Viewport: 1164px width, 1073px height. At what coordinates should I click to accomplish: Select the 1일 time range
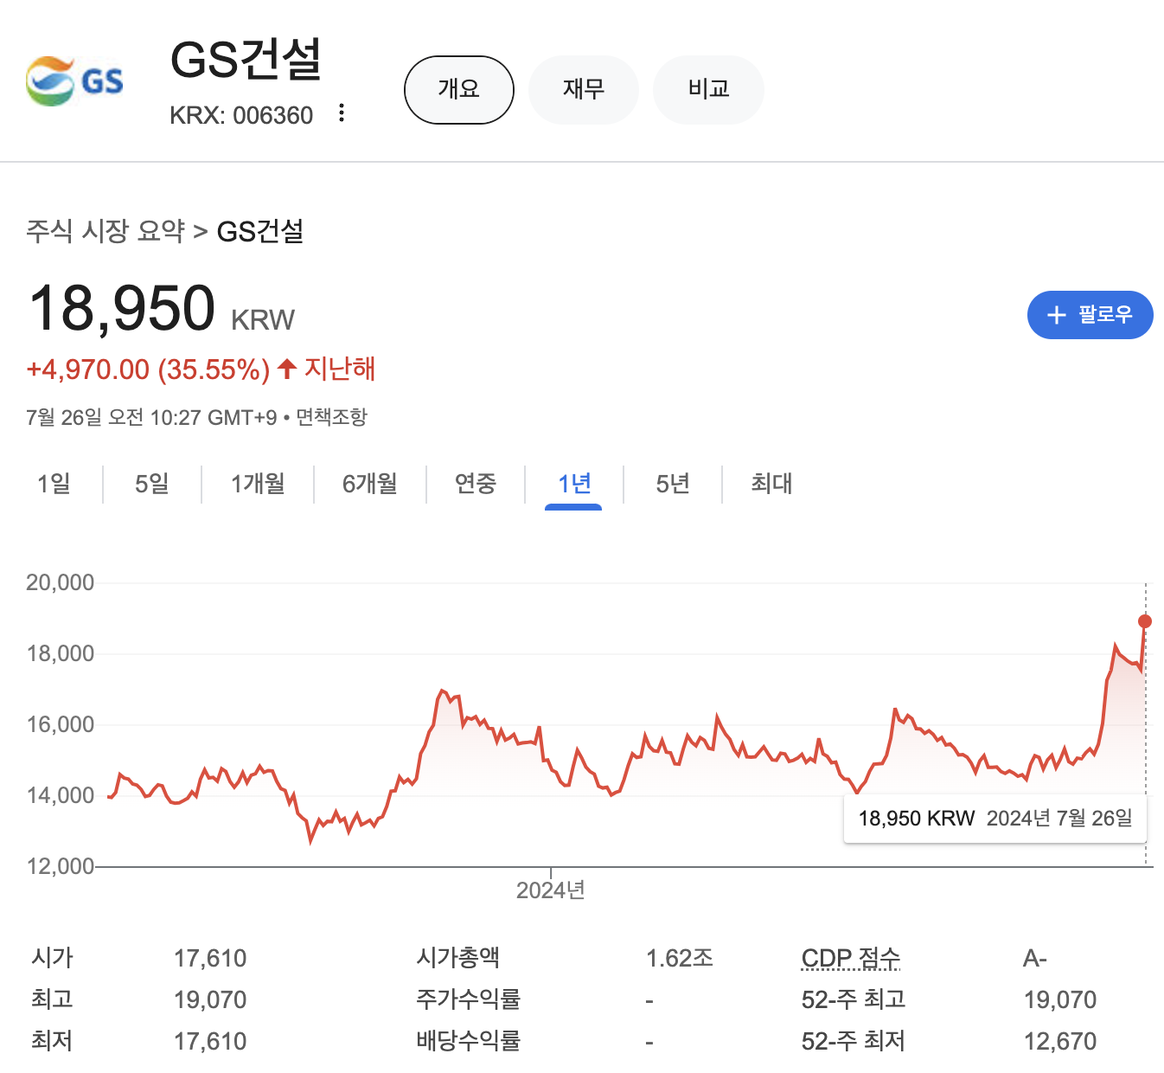(x=54, y=483)
